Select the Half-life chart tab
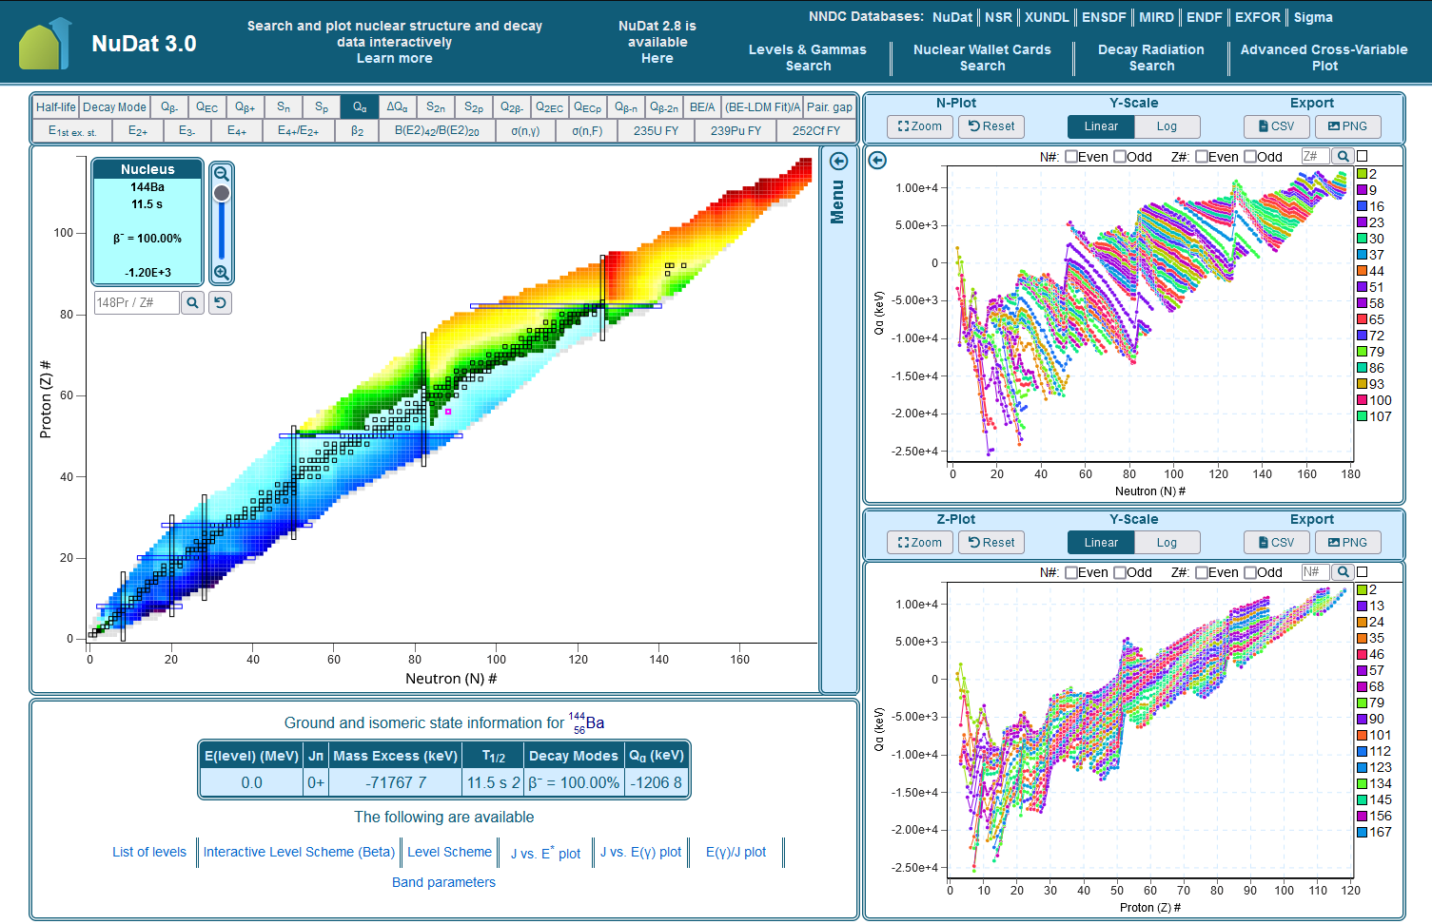 [x=55, y=107]
